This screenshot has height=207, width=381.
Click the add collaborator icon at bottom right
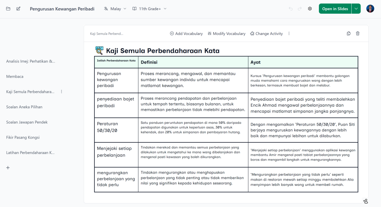click(365, 201)
